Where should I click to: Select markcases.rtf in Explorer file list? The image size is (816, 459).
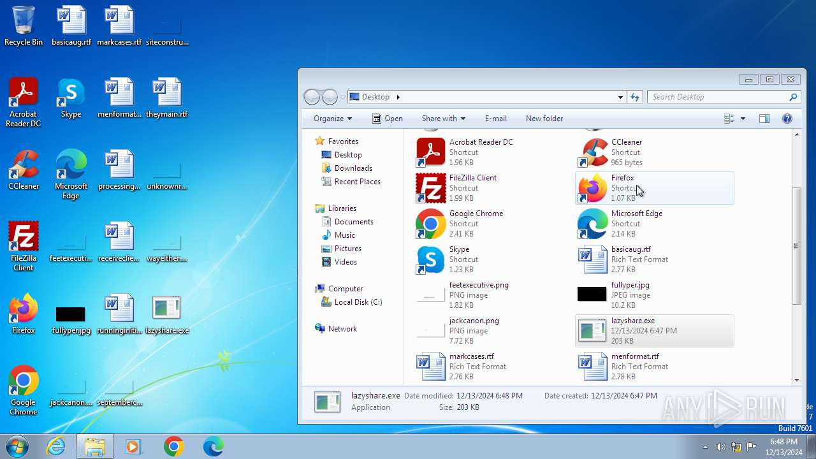tap(494, 367)
